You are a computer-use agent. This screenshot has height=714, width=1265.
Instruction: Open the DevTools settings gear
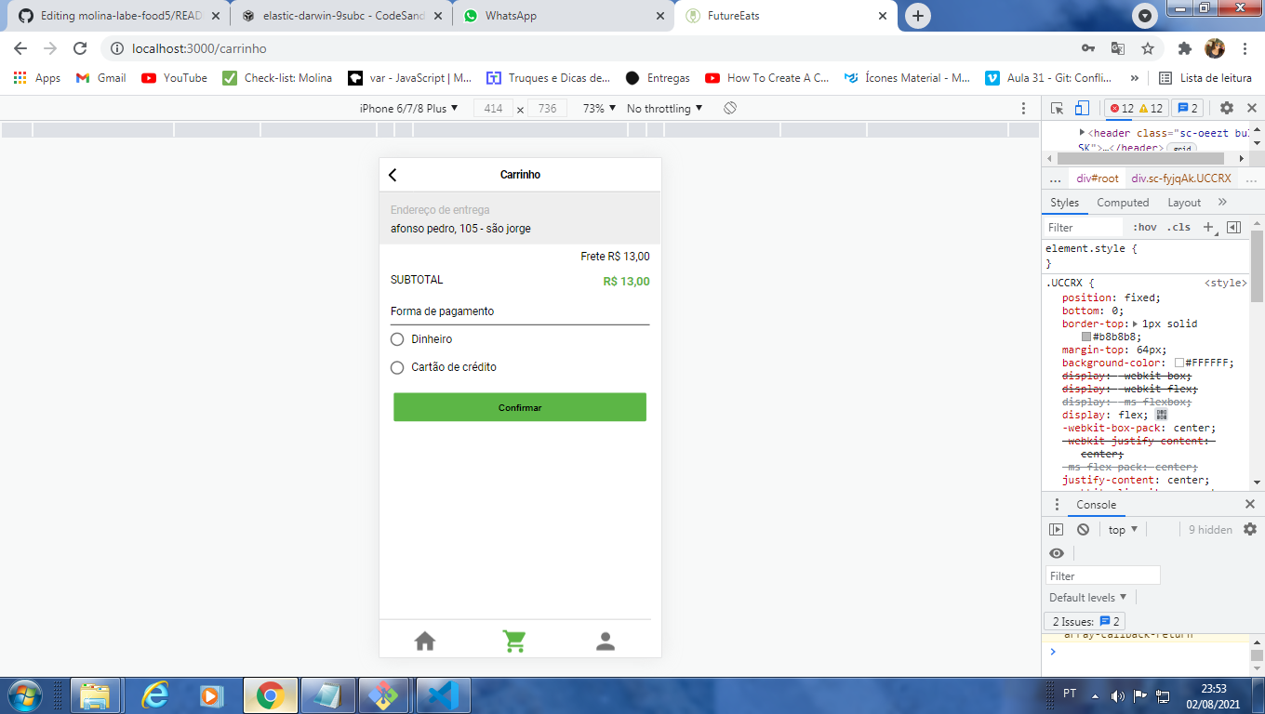pyautogui.click(x=1226, y=108)
